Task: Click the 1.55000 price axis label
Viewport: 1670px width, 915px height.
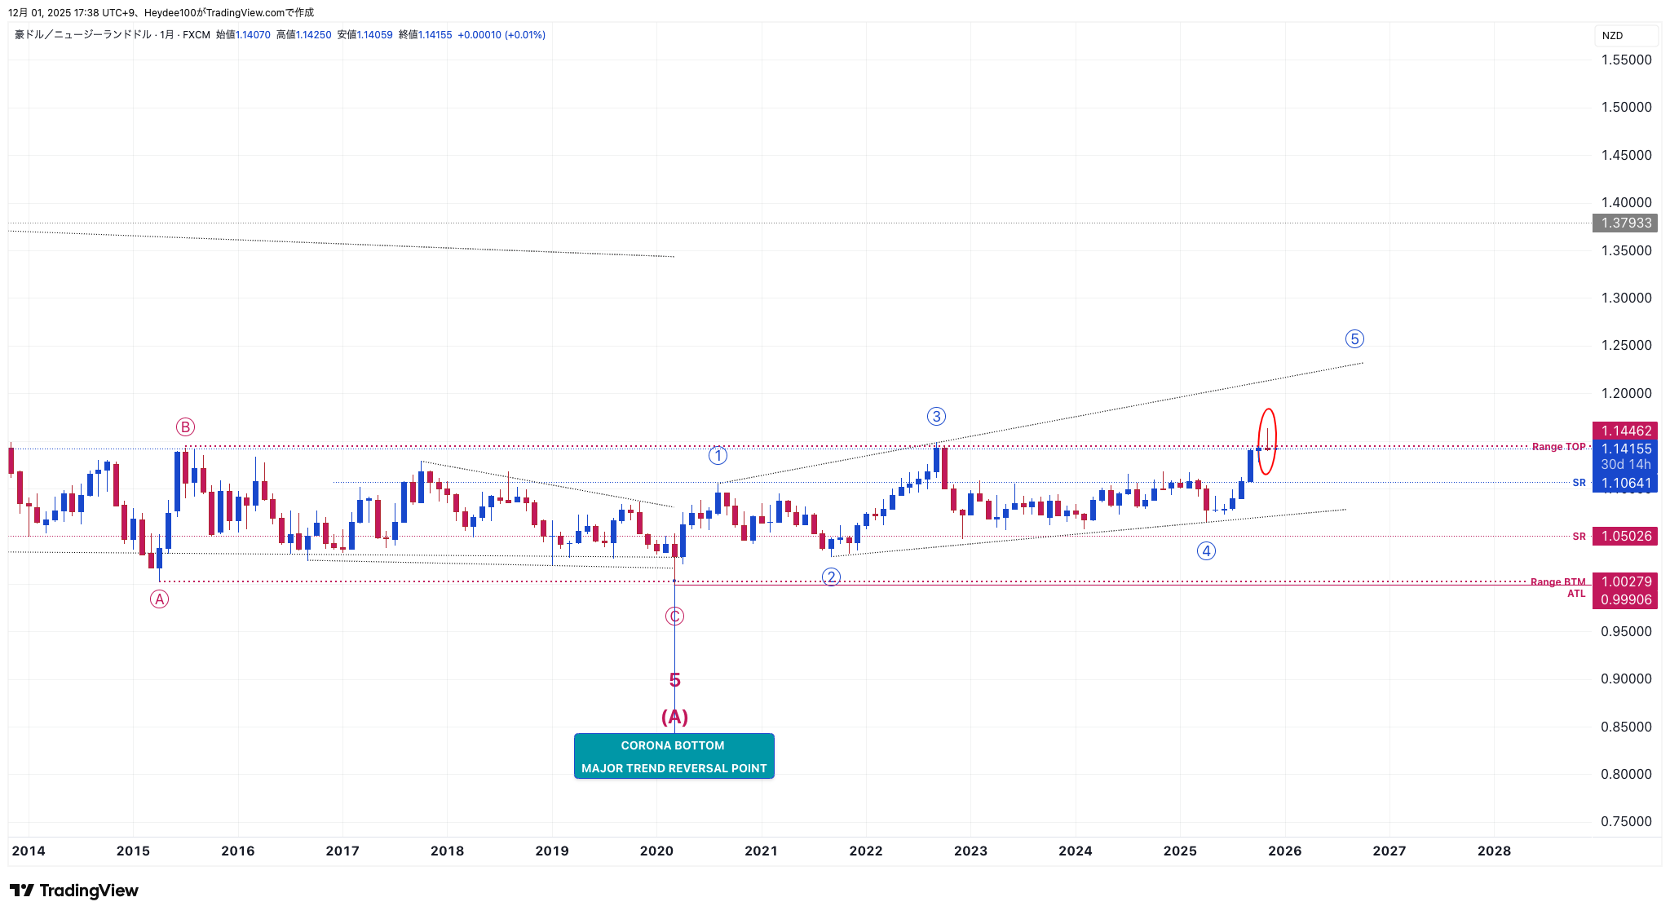Action: click(x=1626, y=60)
